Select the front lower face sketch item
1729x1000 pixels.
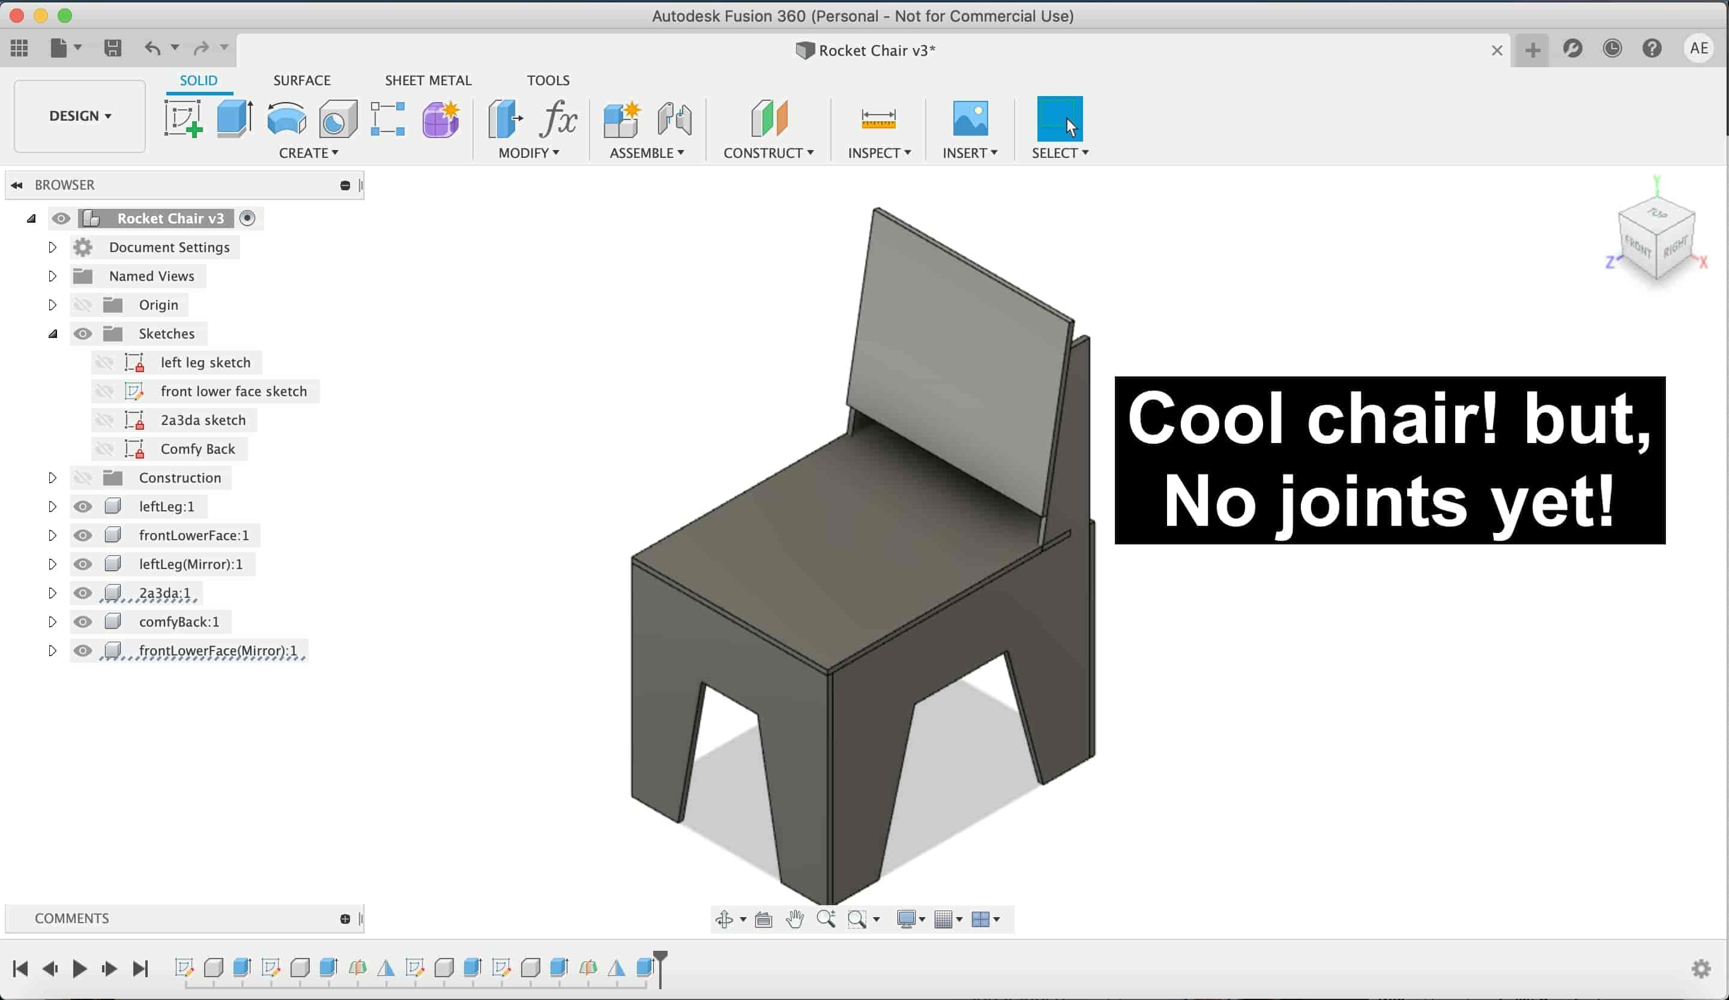pos(234,391)
